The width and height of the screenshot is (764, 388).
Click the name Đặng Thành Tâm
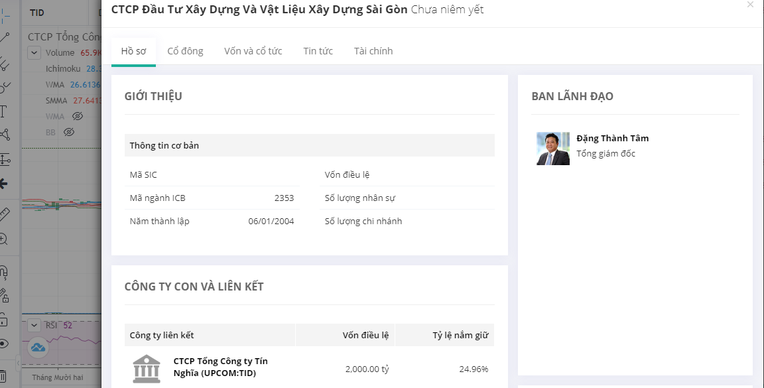click(x=612, y=138)
